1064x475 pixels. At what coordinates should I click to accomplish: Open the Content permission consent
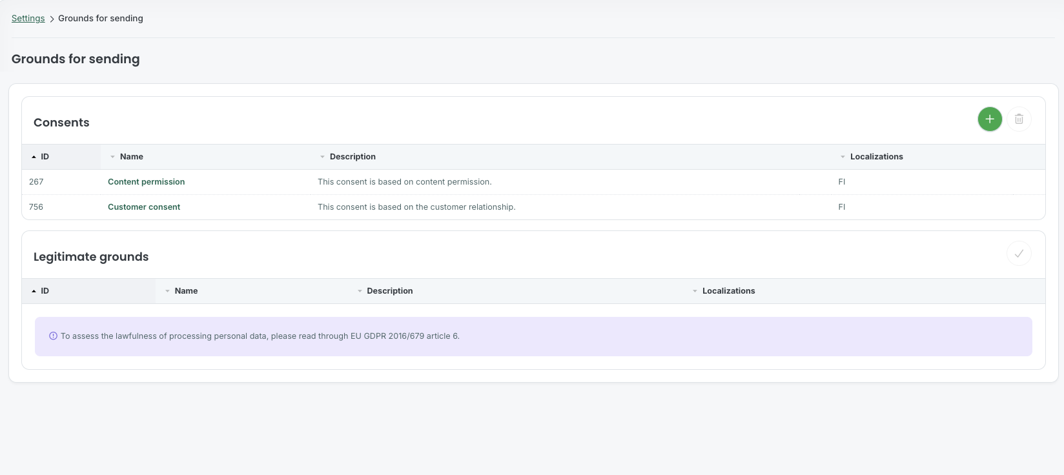[147, 182]
